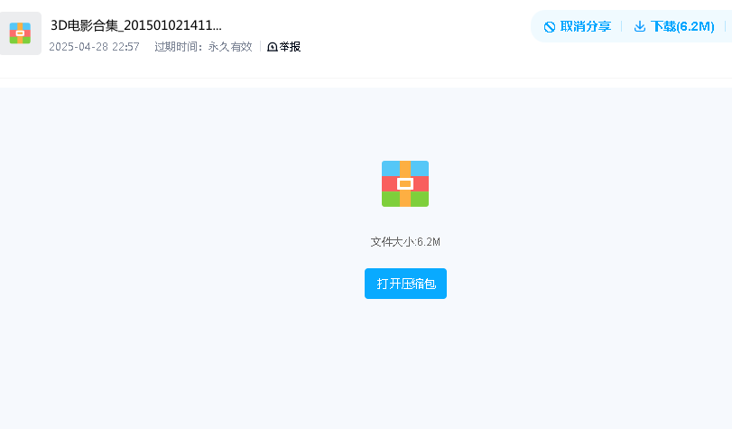This screenshot has height=429, width=732.
Task: Click the report alarm icon
Action: (273, 47)
